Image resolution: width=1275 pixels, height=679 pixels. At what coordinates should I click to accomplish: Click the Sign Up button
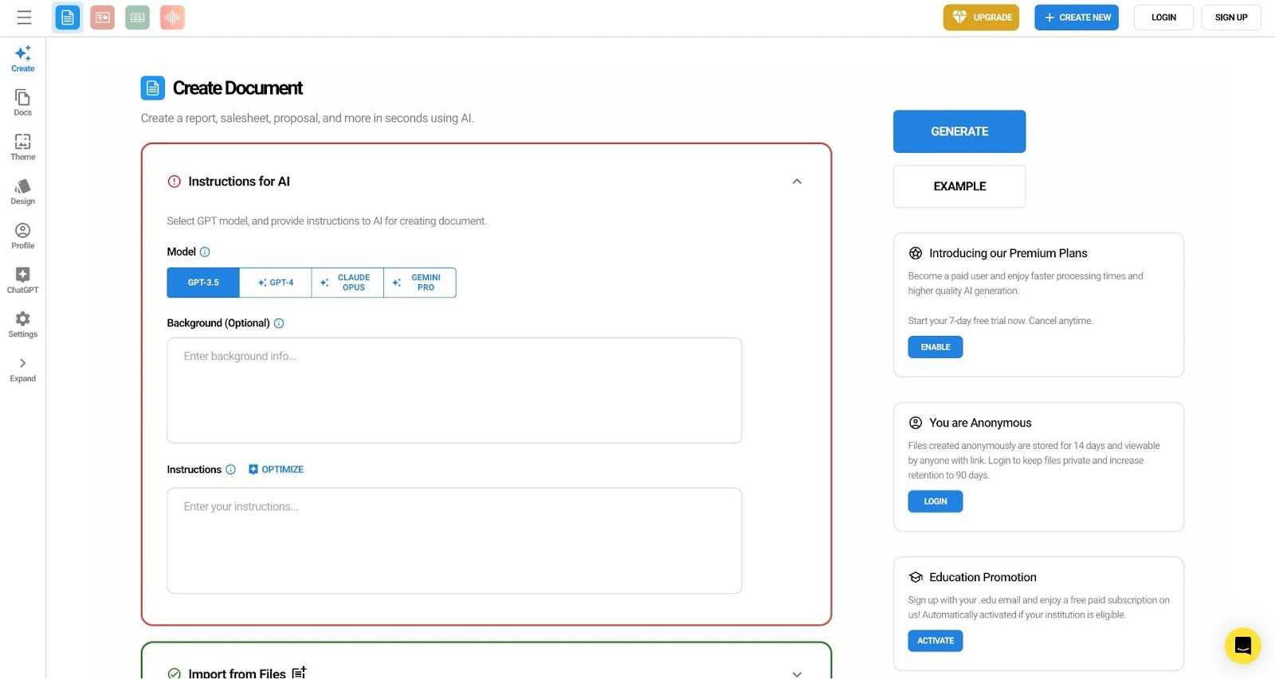1231,18
